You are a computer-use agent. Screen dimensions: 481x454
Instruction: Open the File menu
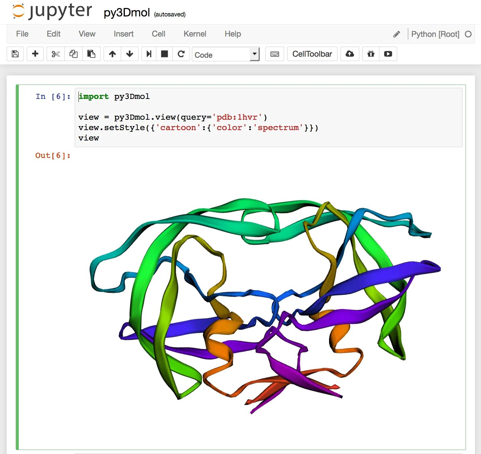[x=22, y=34]
